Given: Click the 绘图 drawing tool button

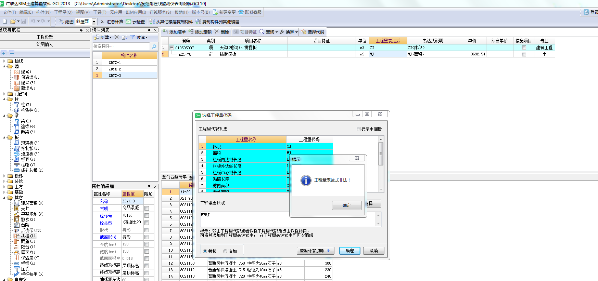Looking at the screenshot, I should point(66,22).
